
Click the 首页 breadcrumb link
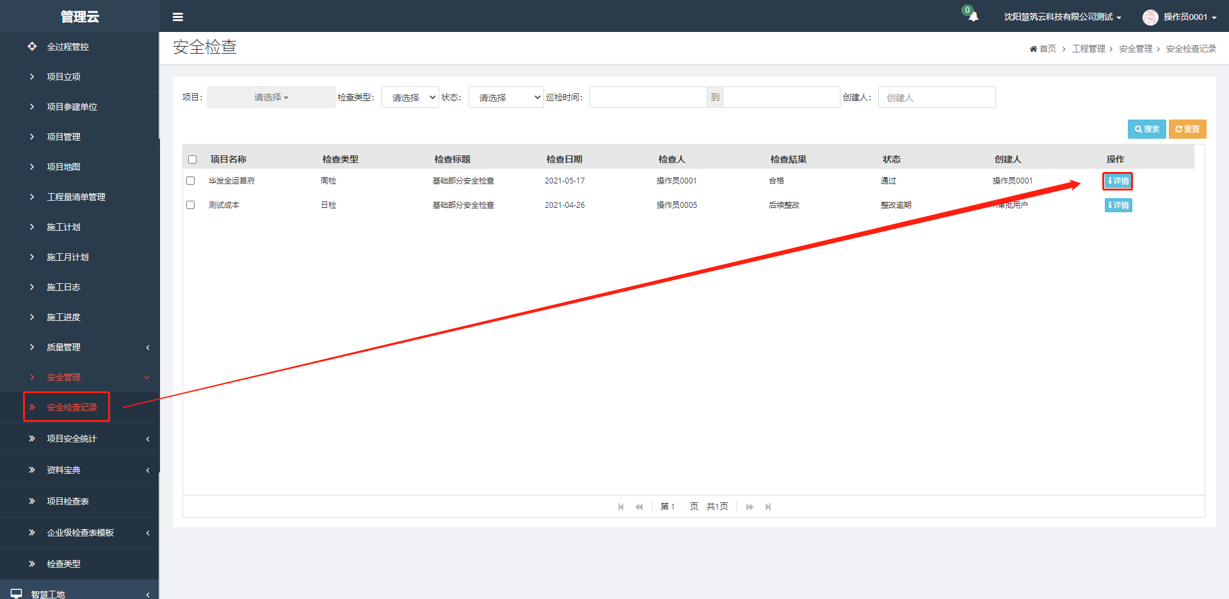pyautogui.click(x=1047, y=49)
